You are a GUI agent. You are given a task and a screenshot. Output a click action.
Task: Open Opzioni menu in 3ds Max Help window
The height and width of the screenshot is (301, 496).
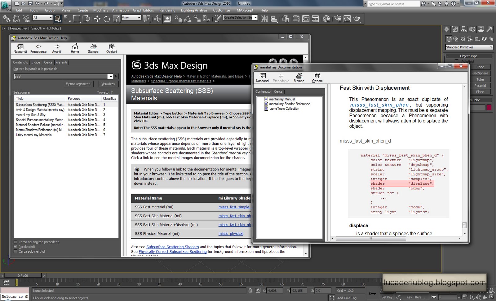coord(112,48)
